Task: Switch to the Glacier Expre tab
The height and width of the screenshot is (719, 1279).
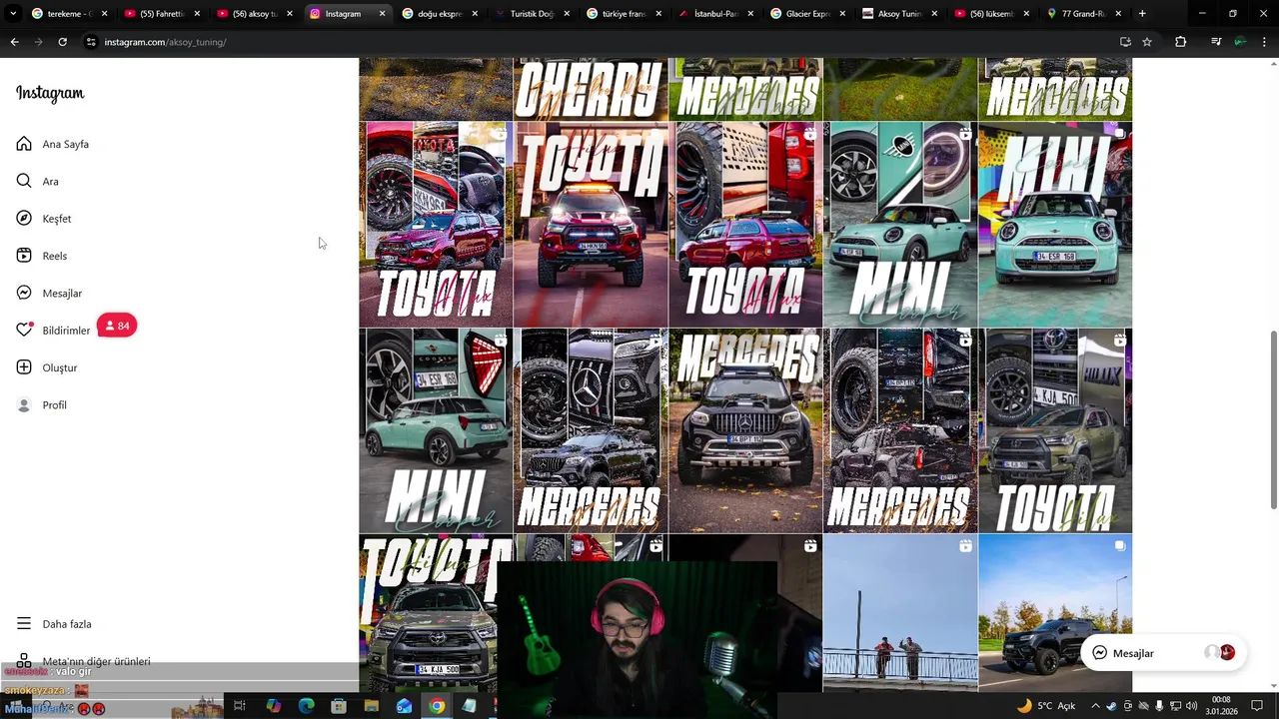Action: [x=807, y=14]
